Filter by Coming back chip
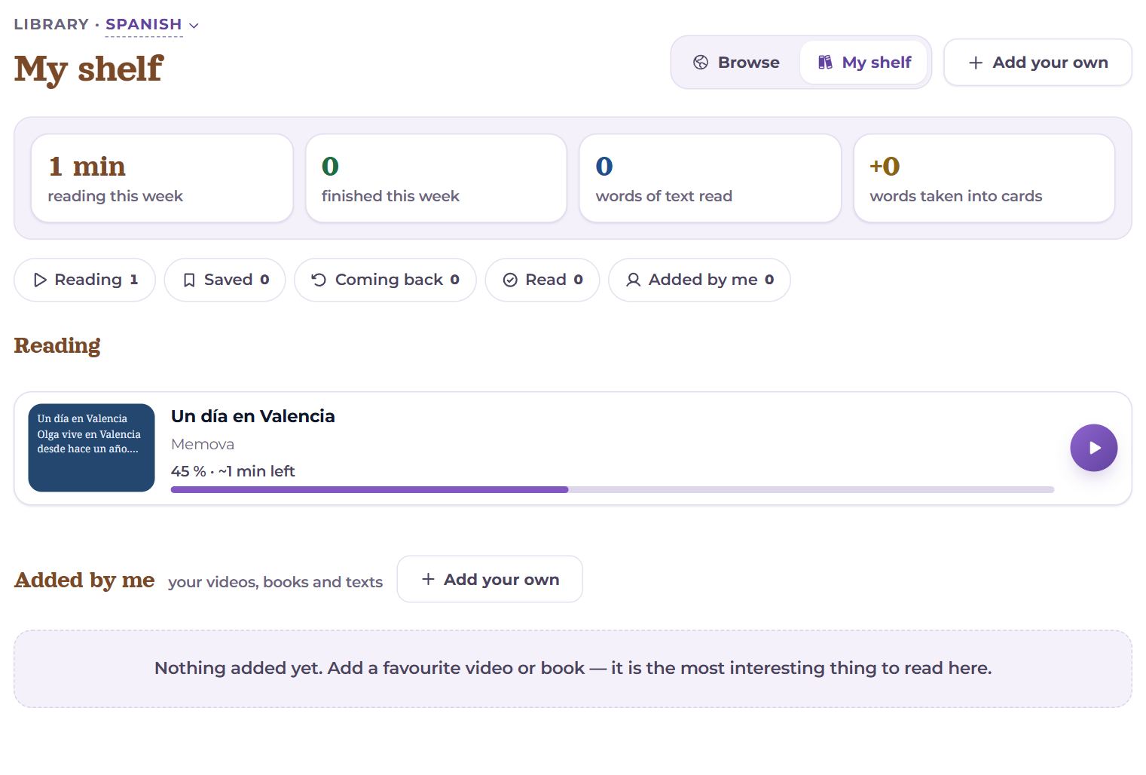Viewport: 1146px width, 775px height. 385,280
